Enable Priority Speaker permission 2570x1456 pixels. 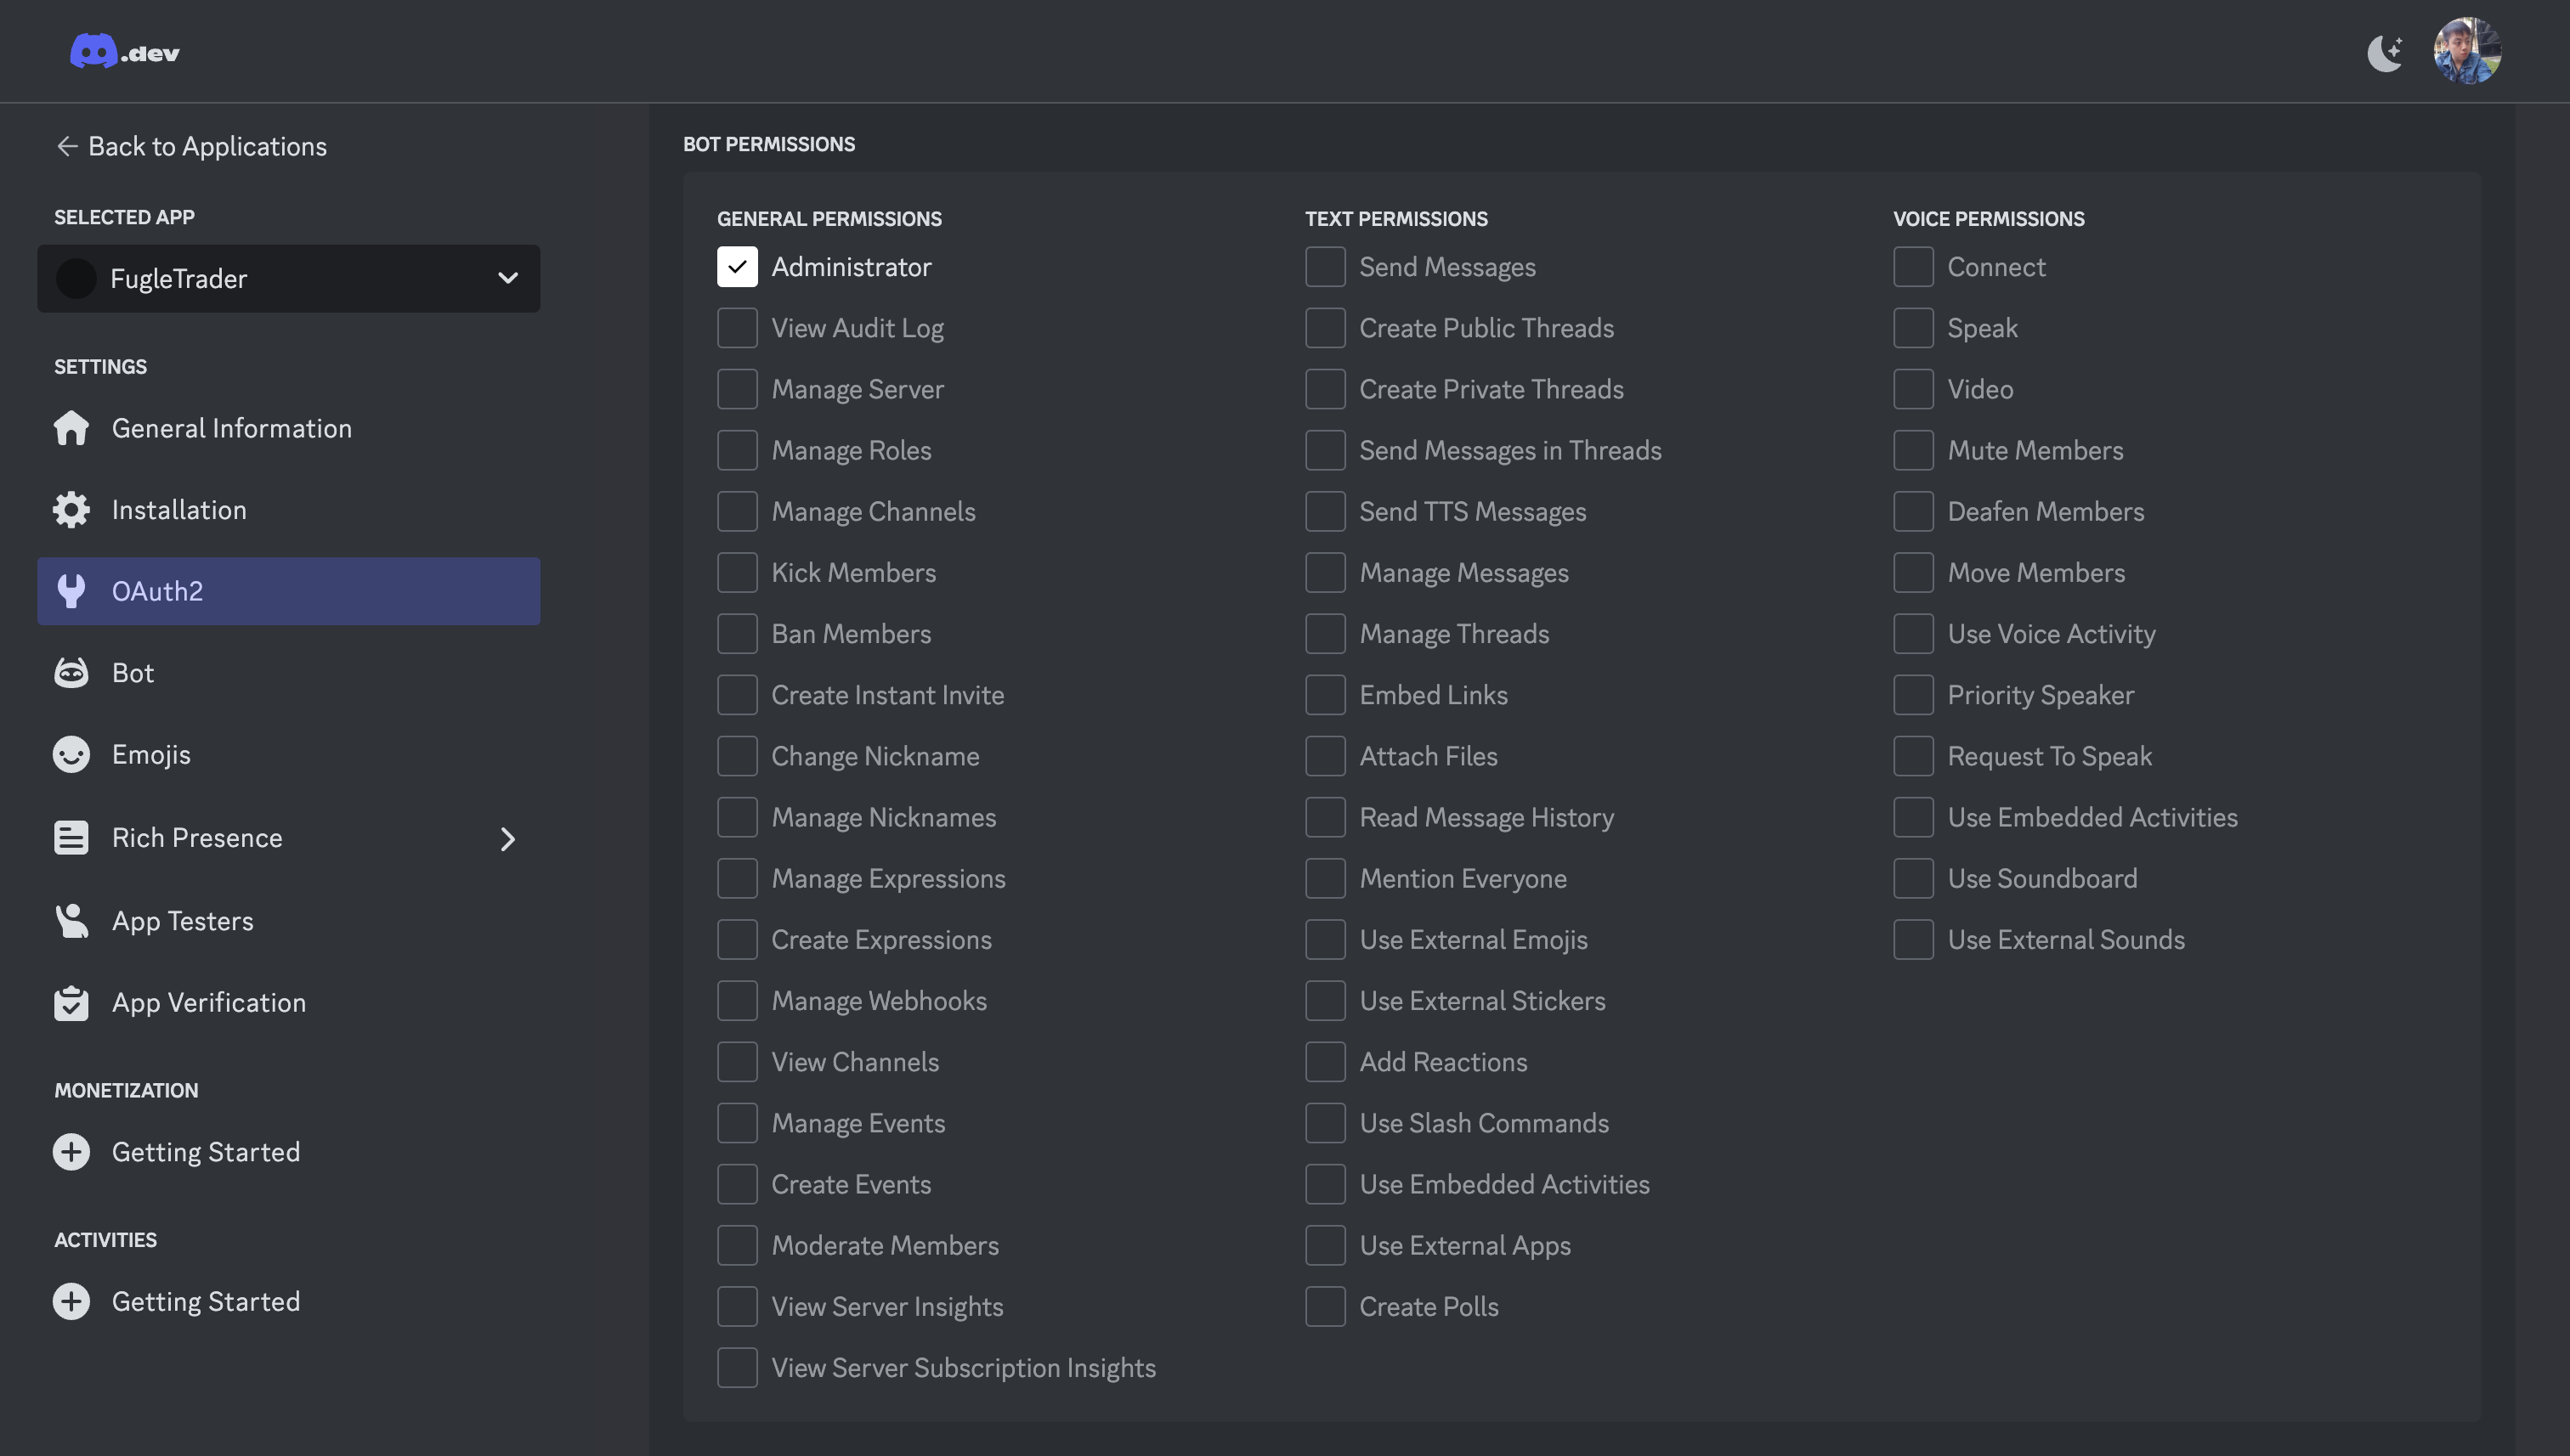[1914, 695]
